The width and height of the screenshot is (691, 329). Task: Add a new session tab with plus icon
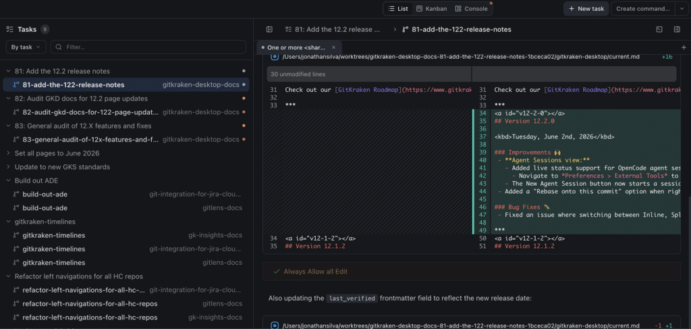[684, 47]
